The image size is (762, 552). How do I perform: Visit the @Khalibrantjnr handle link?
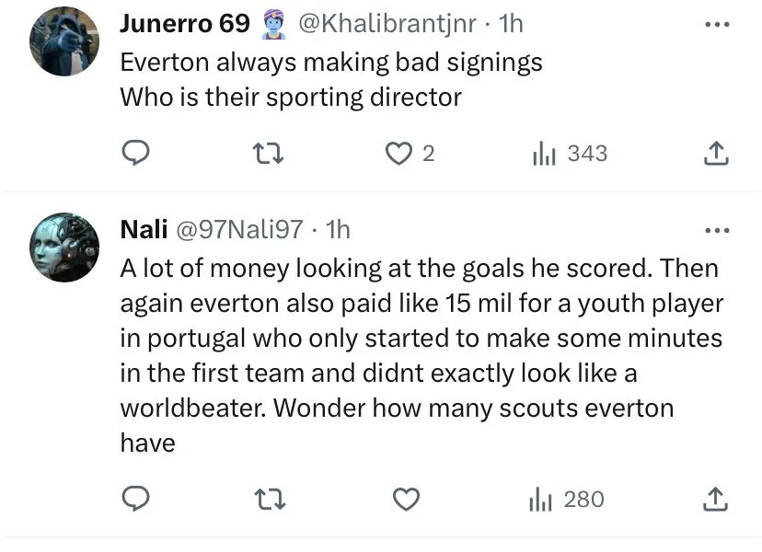(x=387, y=25)
